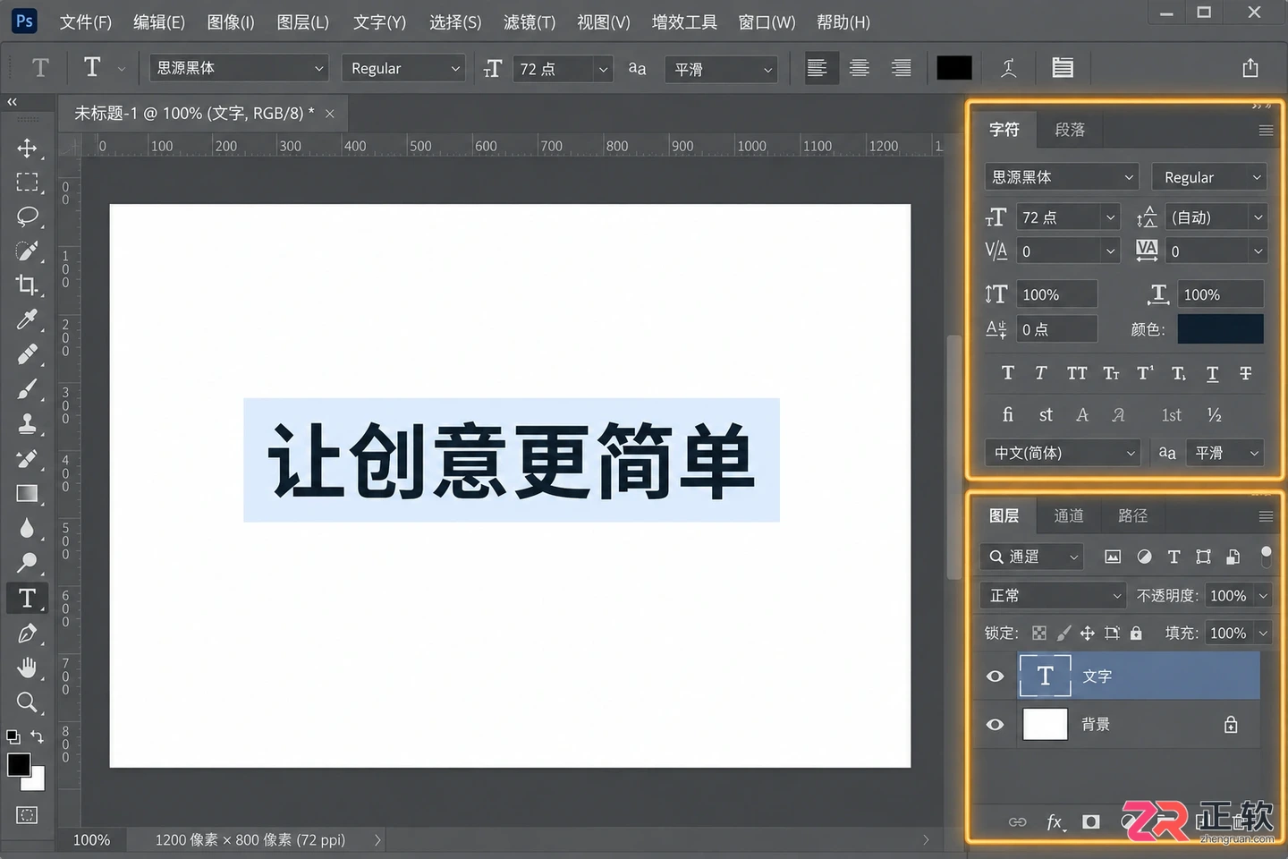Select the Rectangular Marquee tool
Viewport: 1288px width, 859px height.
[27, 183]
